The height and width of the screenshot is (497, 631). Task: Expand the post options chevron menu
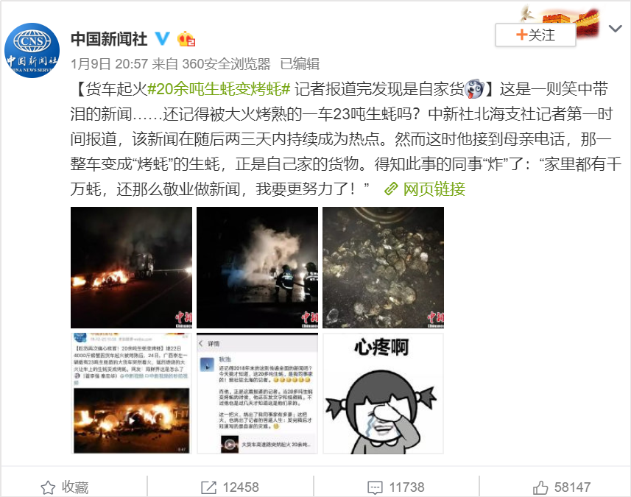(x=616, y=29)
